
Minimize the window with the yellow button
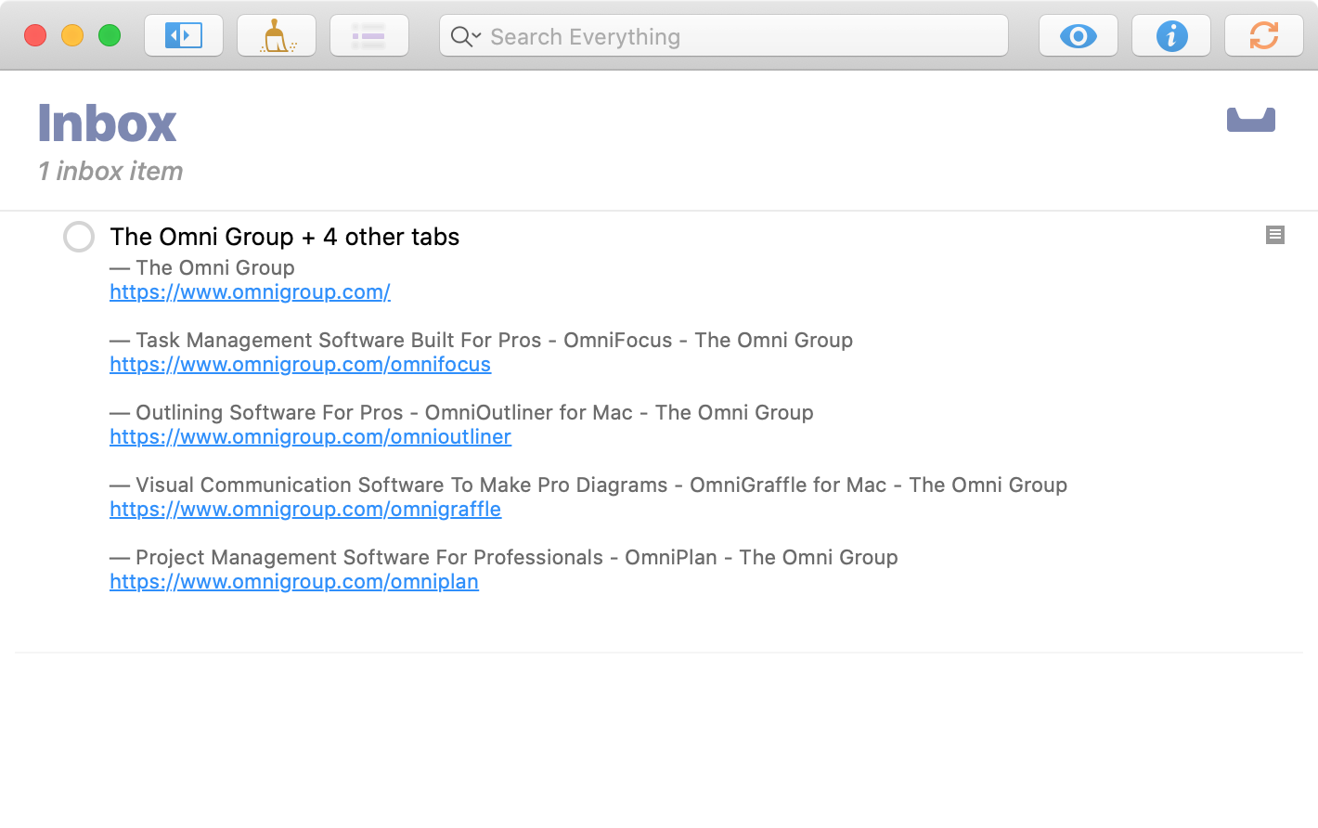[72, 35]
